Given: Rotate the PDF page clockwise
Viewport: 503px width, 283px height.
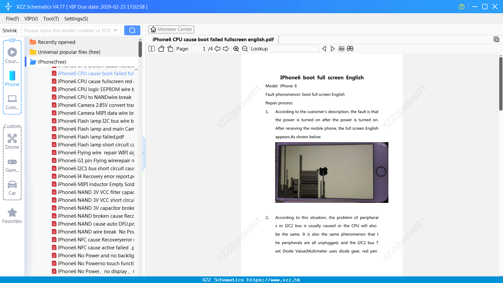Looking at the screenshot, I should 170,49.
